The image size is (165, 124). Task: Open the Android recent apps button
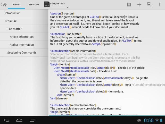[32, 120]
